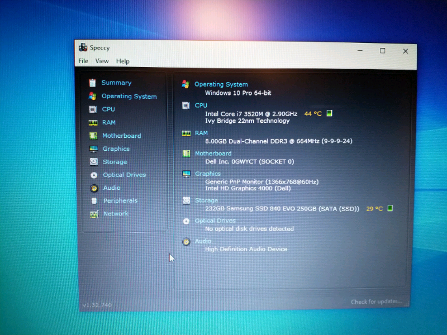The image size is (447, 335).
Task: Open the RAM section from sidebar
Action: pyautogui.click(x=109, y=122)
